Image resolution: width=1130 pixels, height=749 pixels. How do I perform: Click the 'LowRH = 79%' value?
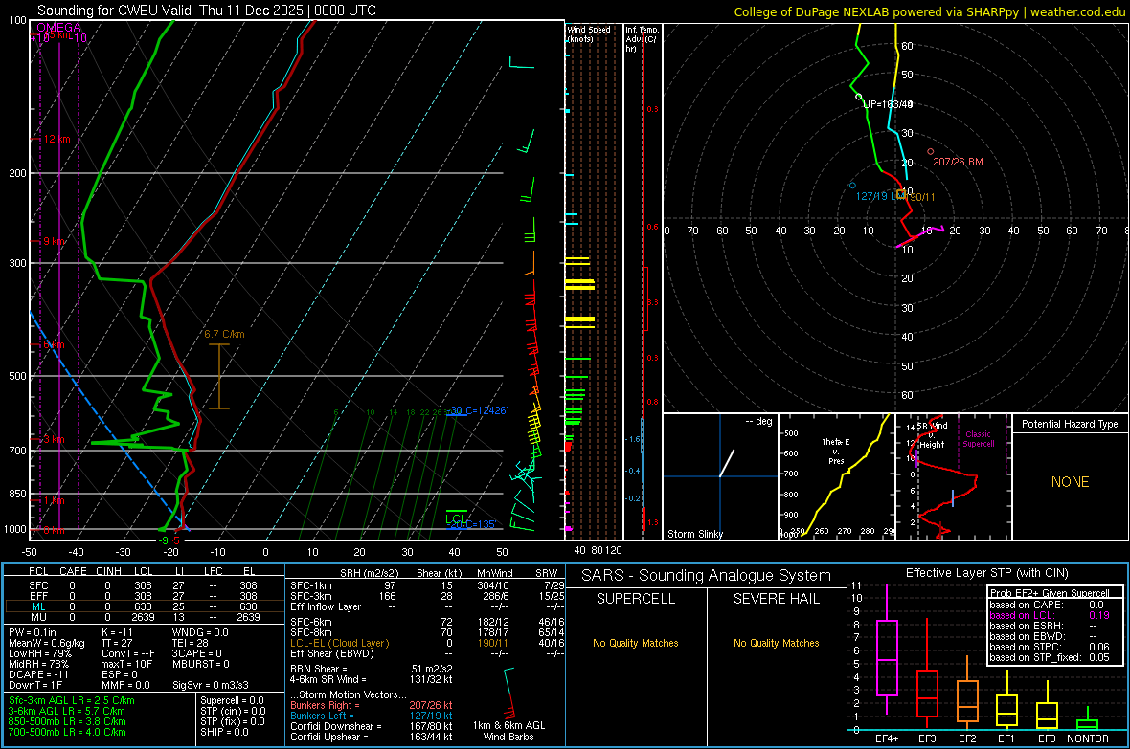click(x=40, y=653)
